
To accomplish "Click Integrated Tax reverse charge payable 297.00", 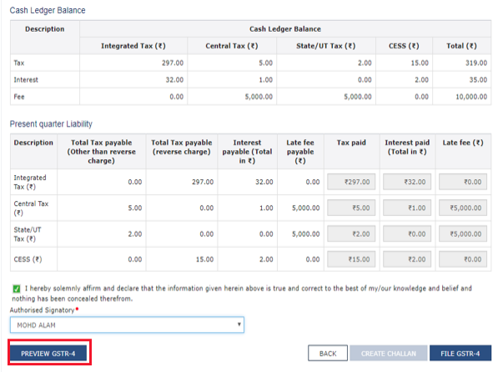I will 203,182.
